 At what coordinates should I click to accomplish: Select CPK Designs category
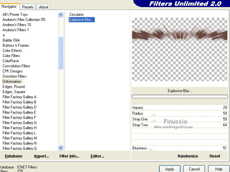pos(13,71)
